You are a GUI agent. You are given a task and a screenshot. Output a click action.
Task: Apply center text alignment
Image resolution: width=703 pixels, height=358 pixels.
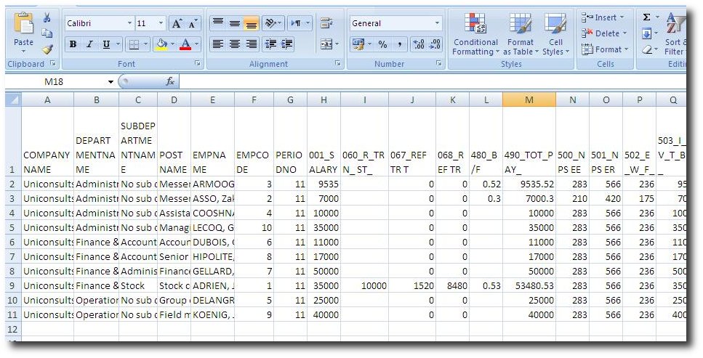(235, 44)
